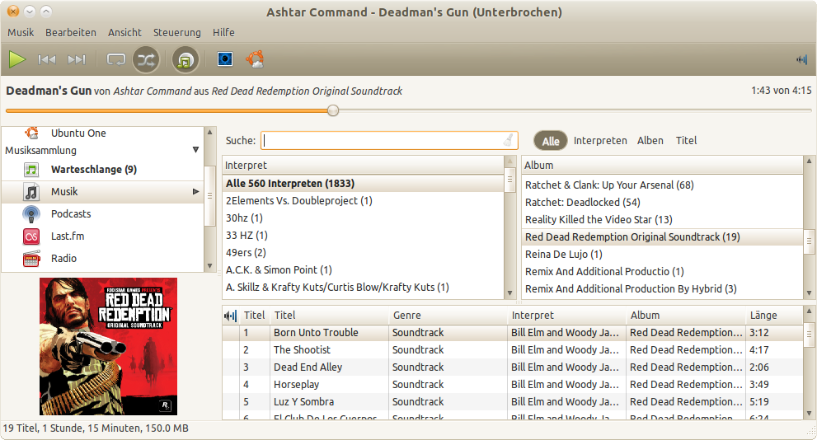The height and width of the screenshot is (440, 817).
Task: Select track The Shootist
Action: [x=513, y=350]
